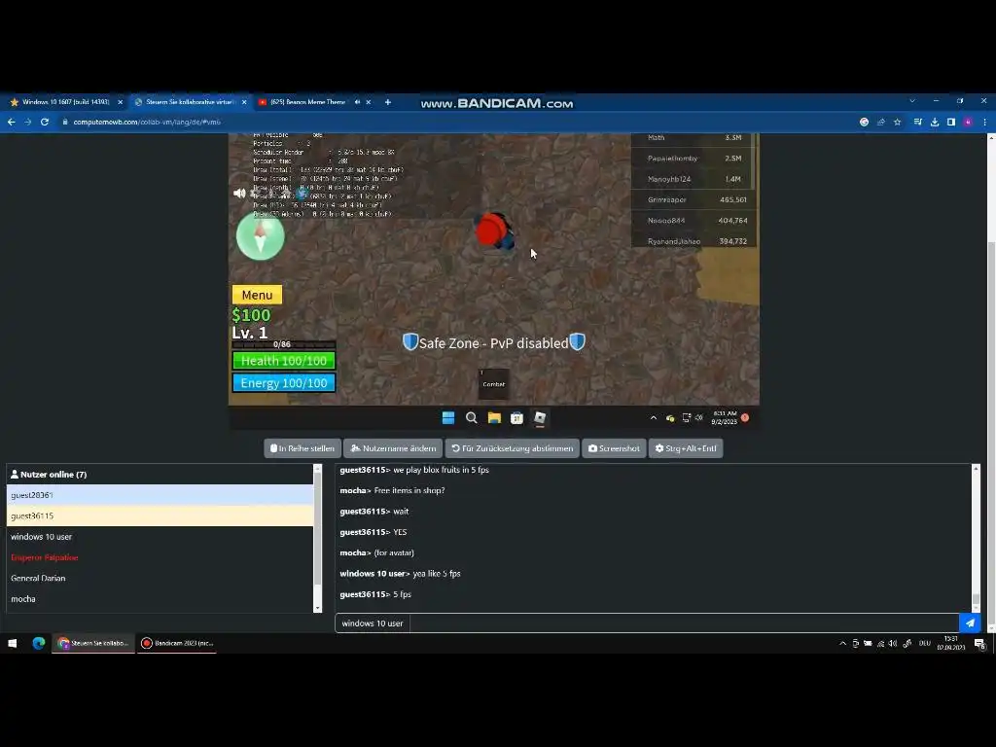Click the host tray volume icon

coord(893,644)
